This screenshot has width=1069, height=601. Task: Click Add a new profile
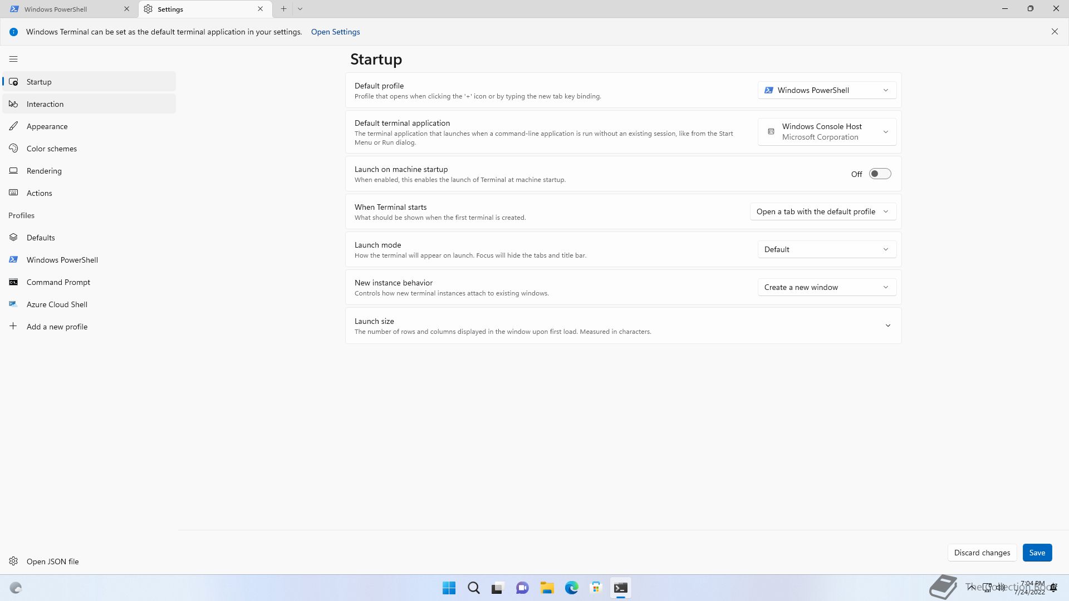click(x=89, y=327)
